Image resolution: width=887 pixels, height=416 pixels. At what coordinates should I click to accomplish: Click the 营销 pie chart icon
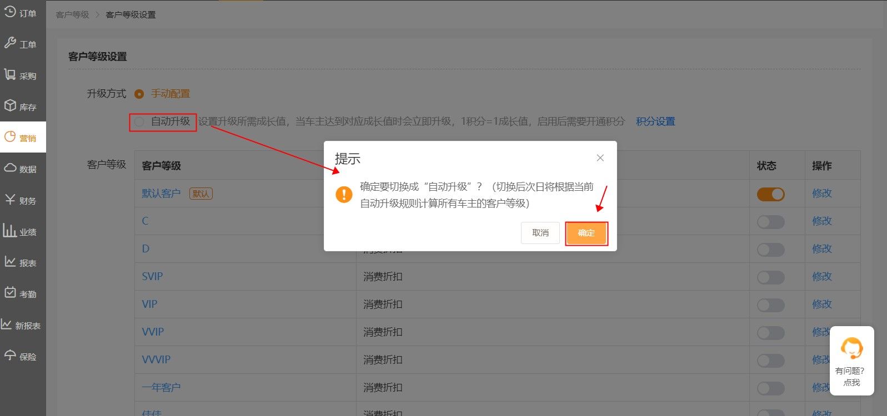(10, 136)
